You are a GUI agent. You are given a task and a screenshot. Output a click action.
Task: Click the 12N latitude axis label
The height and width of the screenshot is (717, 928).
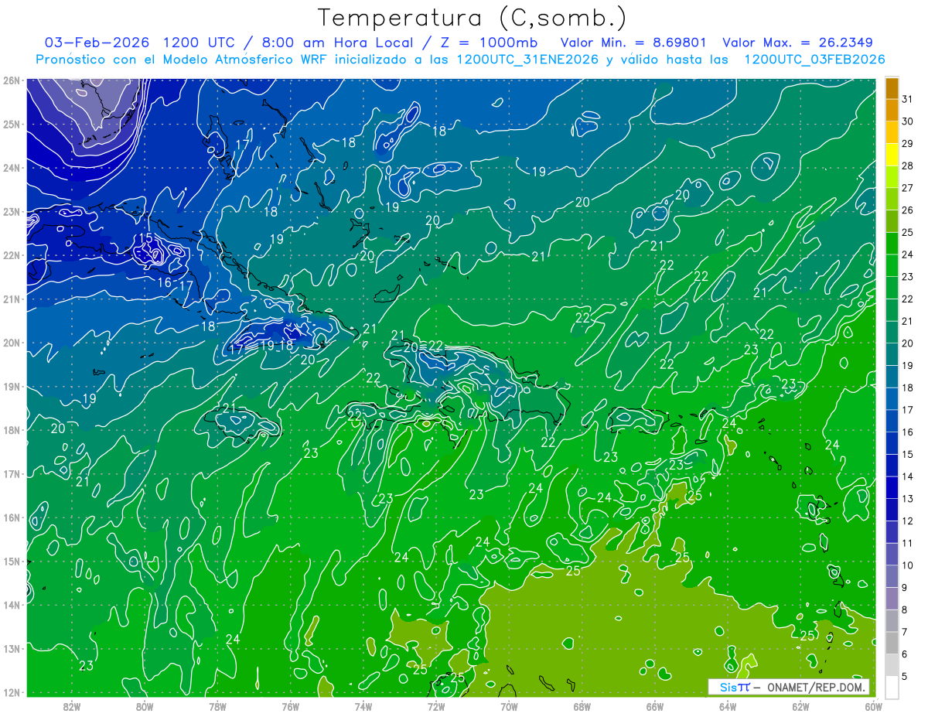tap(12, 692)
